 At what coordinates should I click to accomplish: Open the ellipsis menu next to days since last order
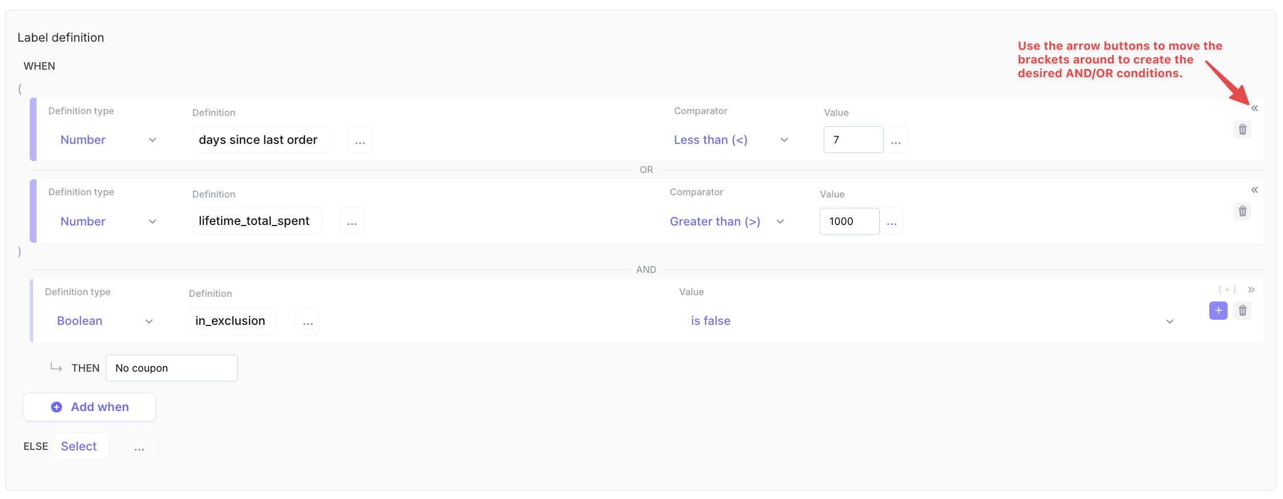point(360,140)
